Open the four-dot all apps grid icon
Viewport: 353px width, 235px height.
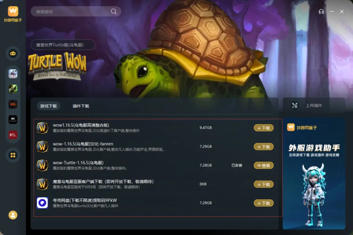click(x=13, y=155)
